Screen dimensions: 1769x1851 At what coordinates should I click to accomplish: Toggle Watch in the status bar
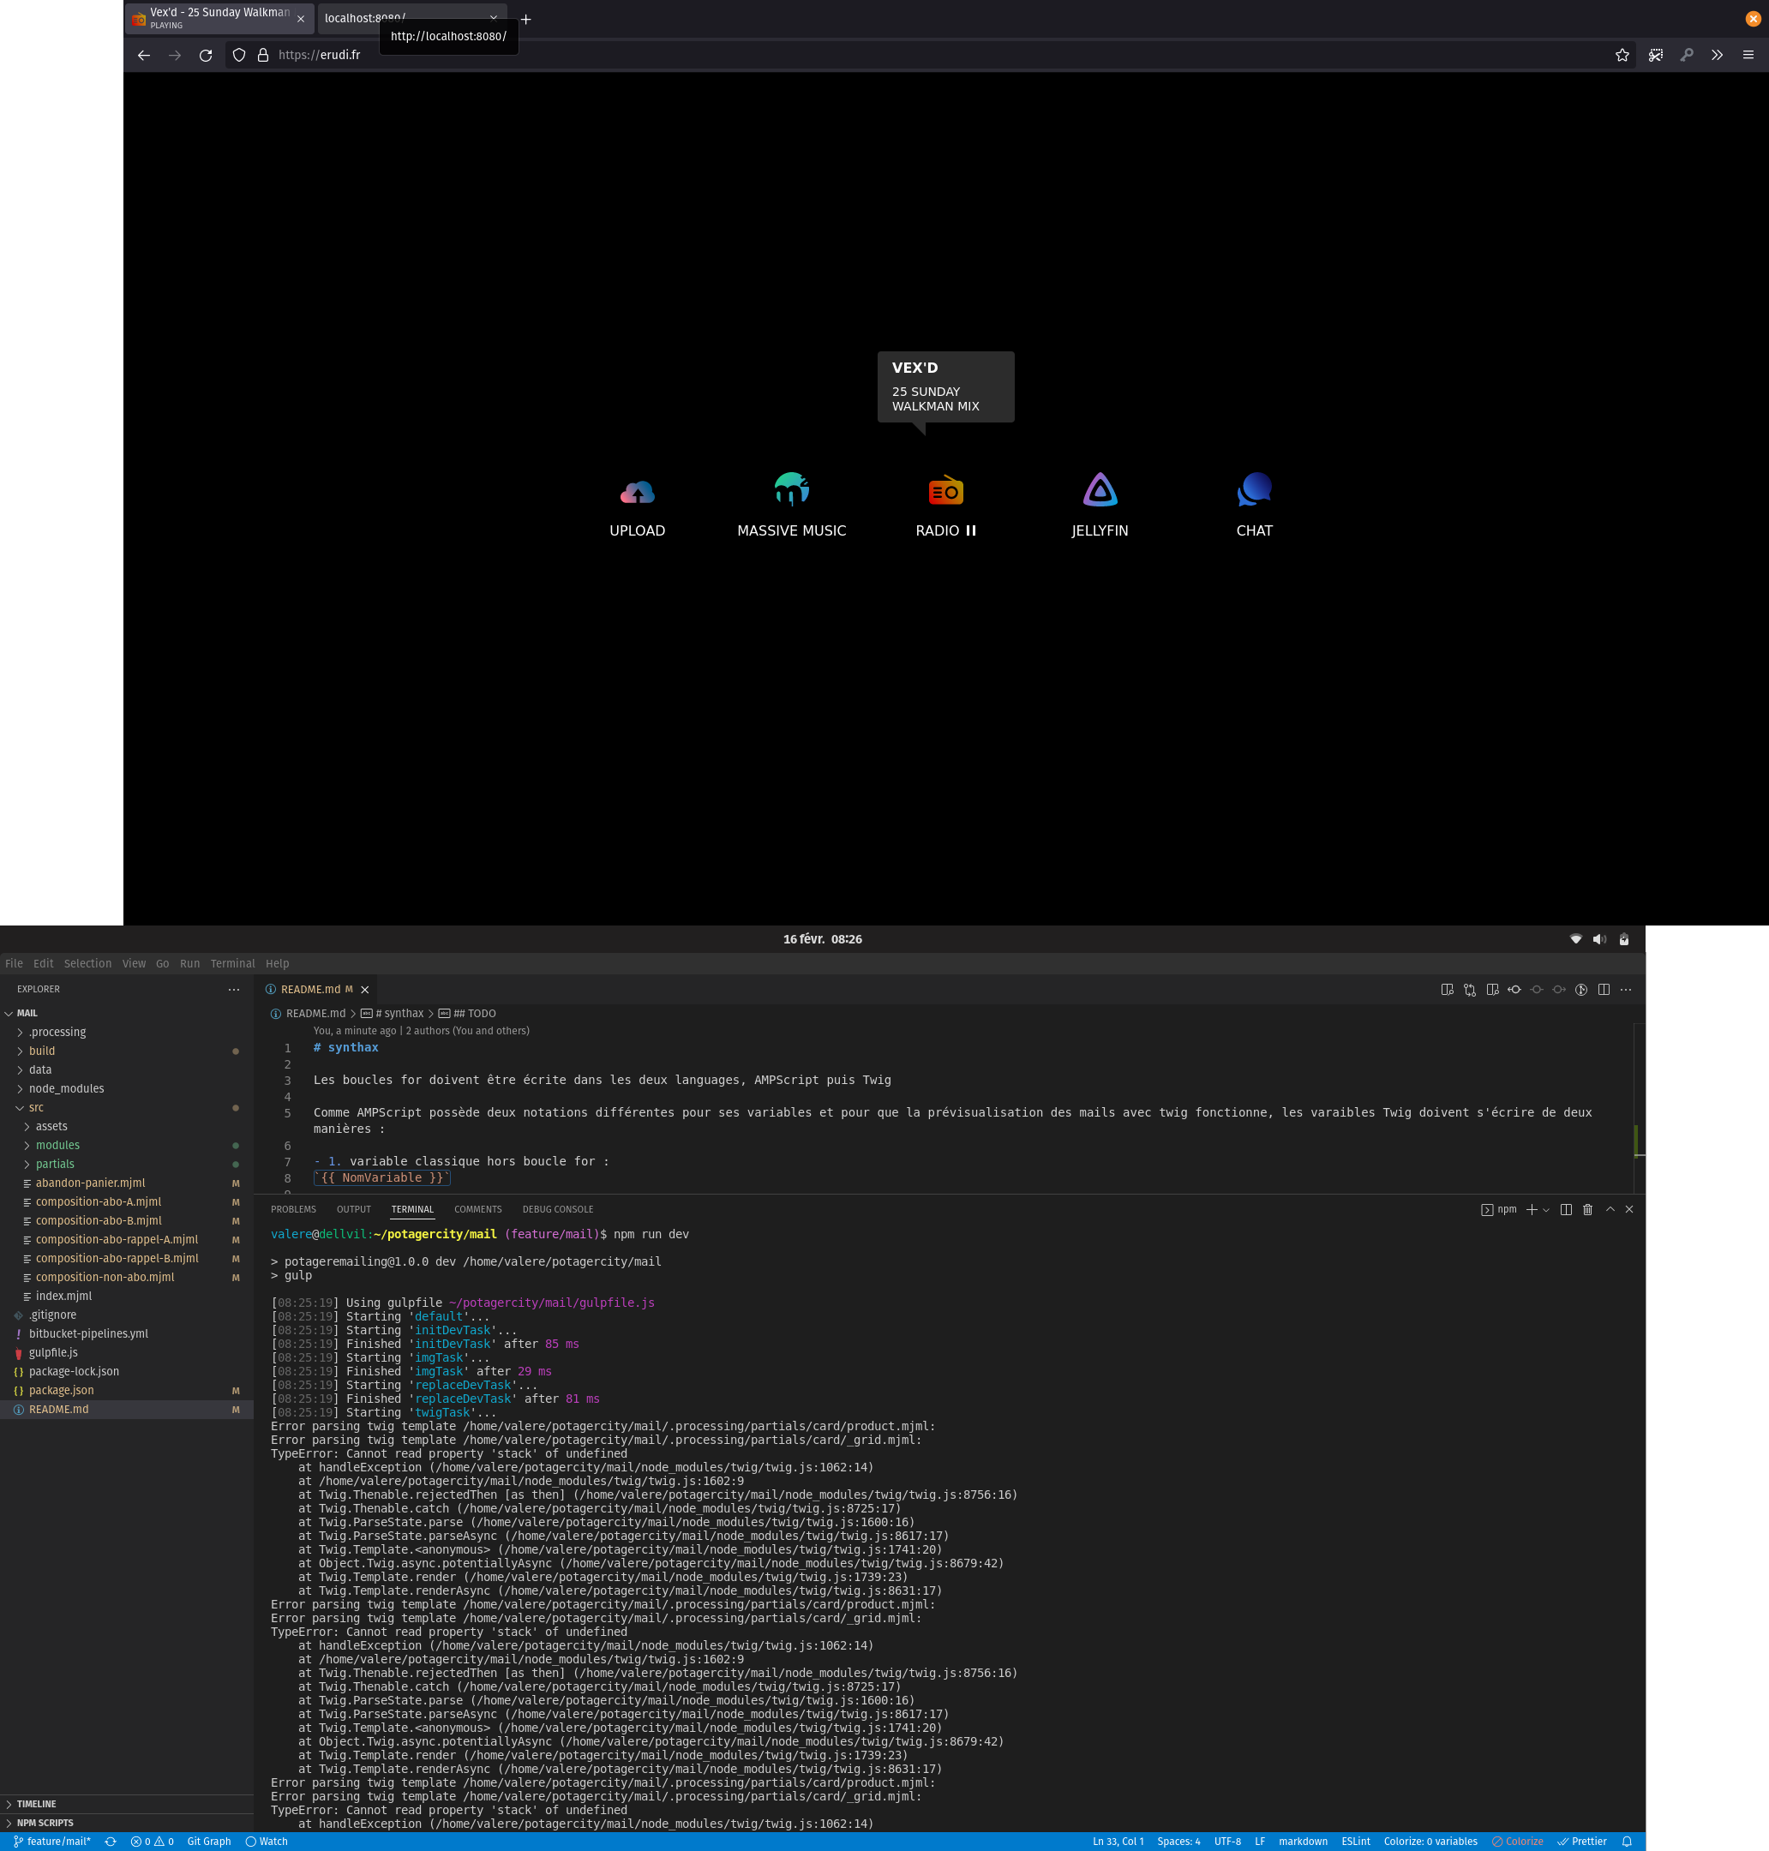(x=266, y=1842)
